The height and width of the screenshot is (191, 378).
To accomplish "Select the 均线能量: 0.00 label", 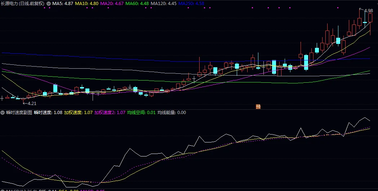I will [x=172, y=112].
